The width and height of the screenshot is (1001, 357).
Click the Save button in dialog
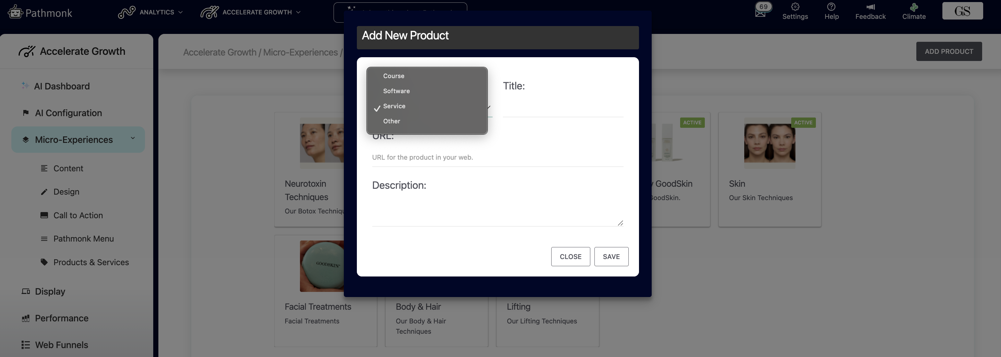pyautogui.click(x=611, y=256)
